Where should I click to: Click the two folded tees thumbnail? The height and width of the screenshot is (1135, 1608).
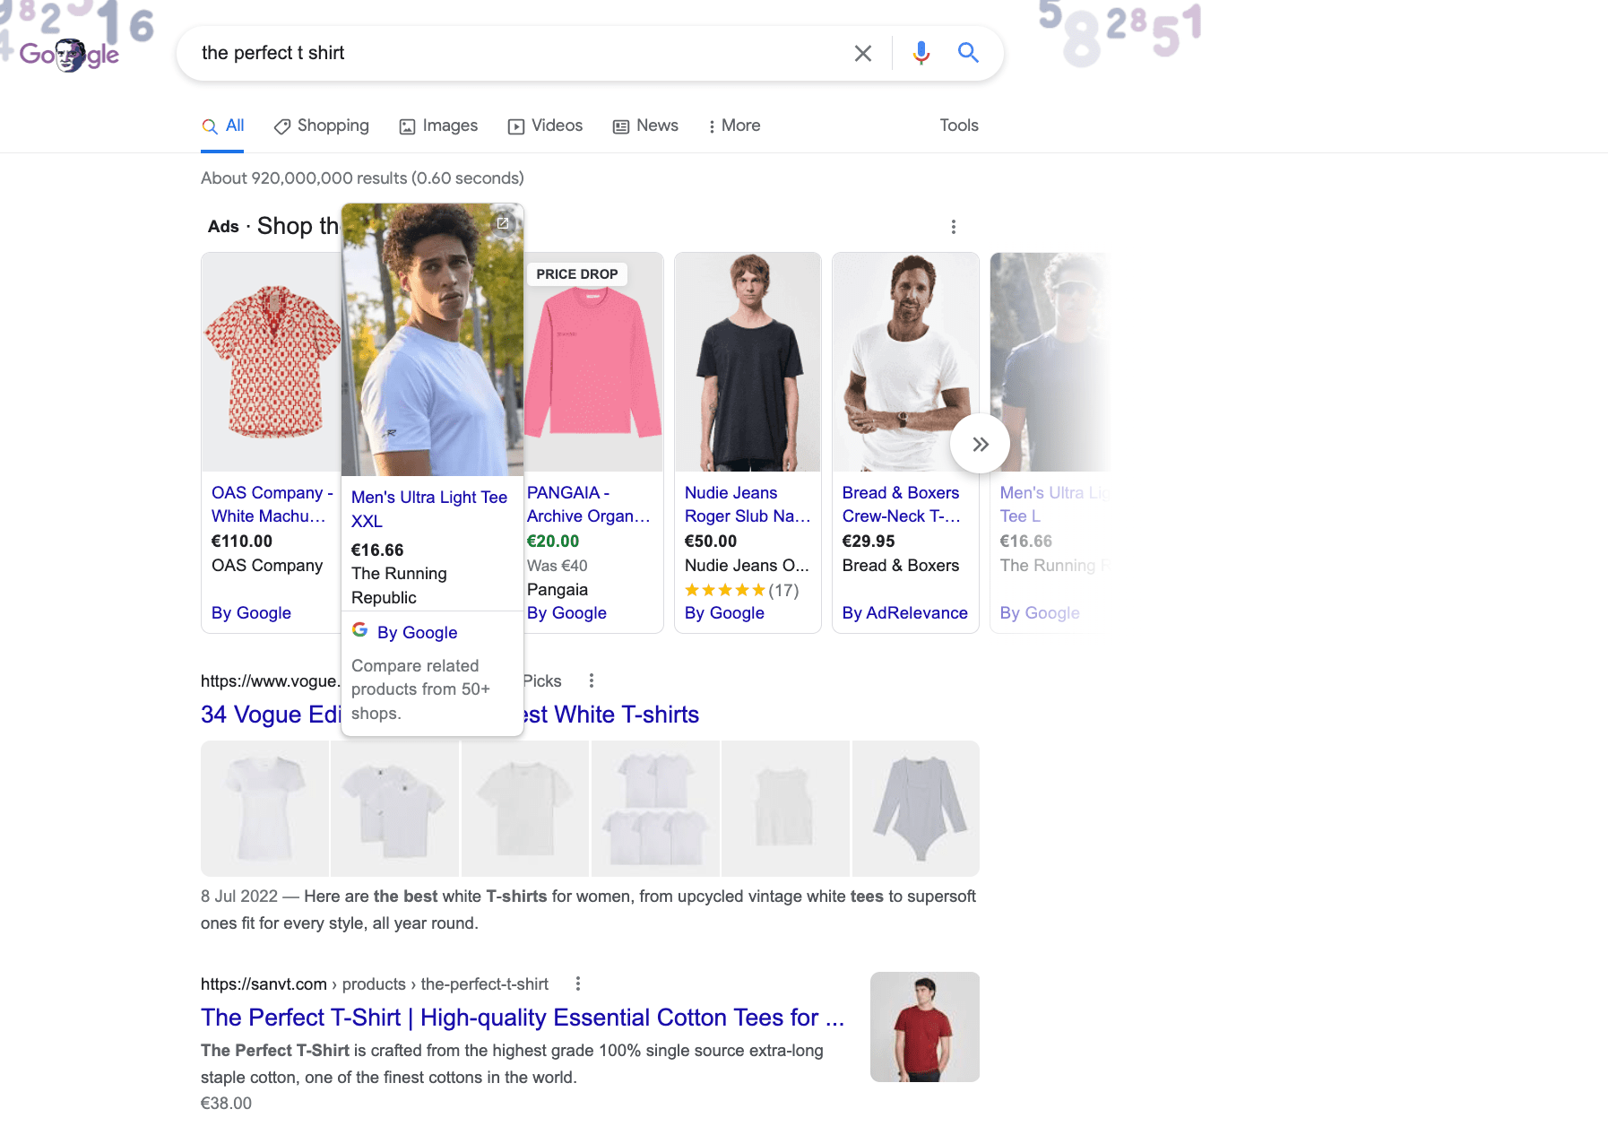(x=394, y=809)
